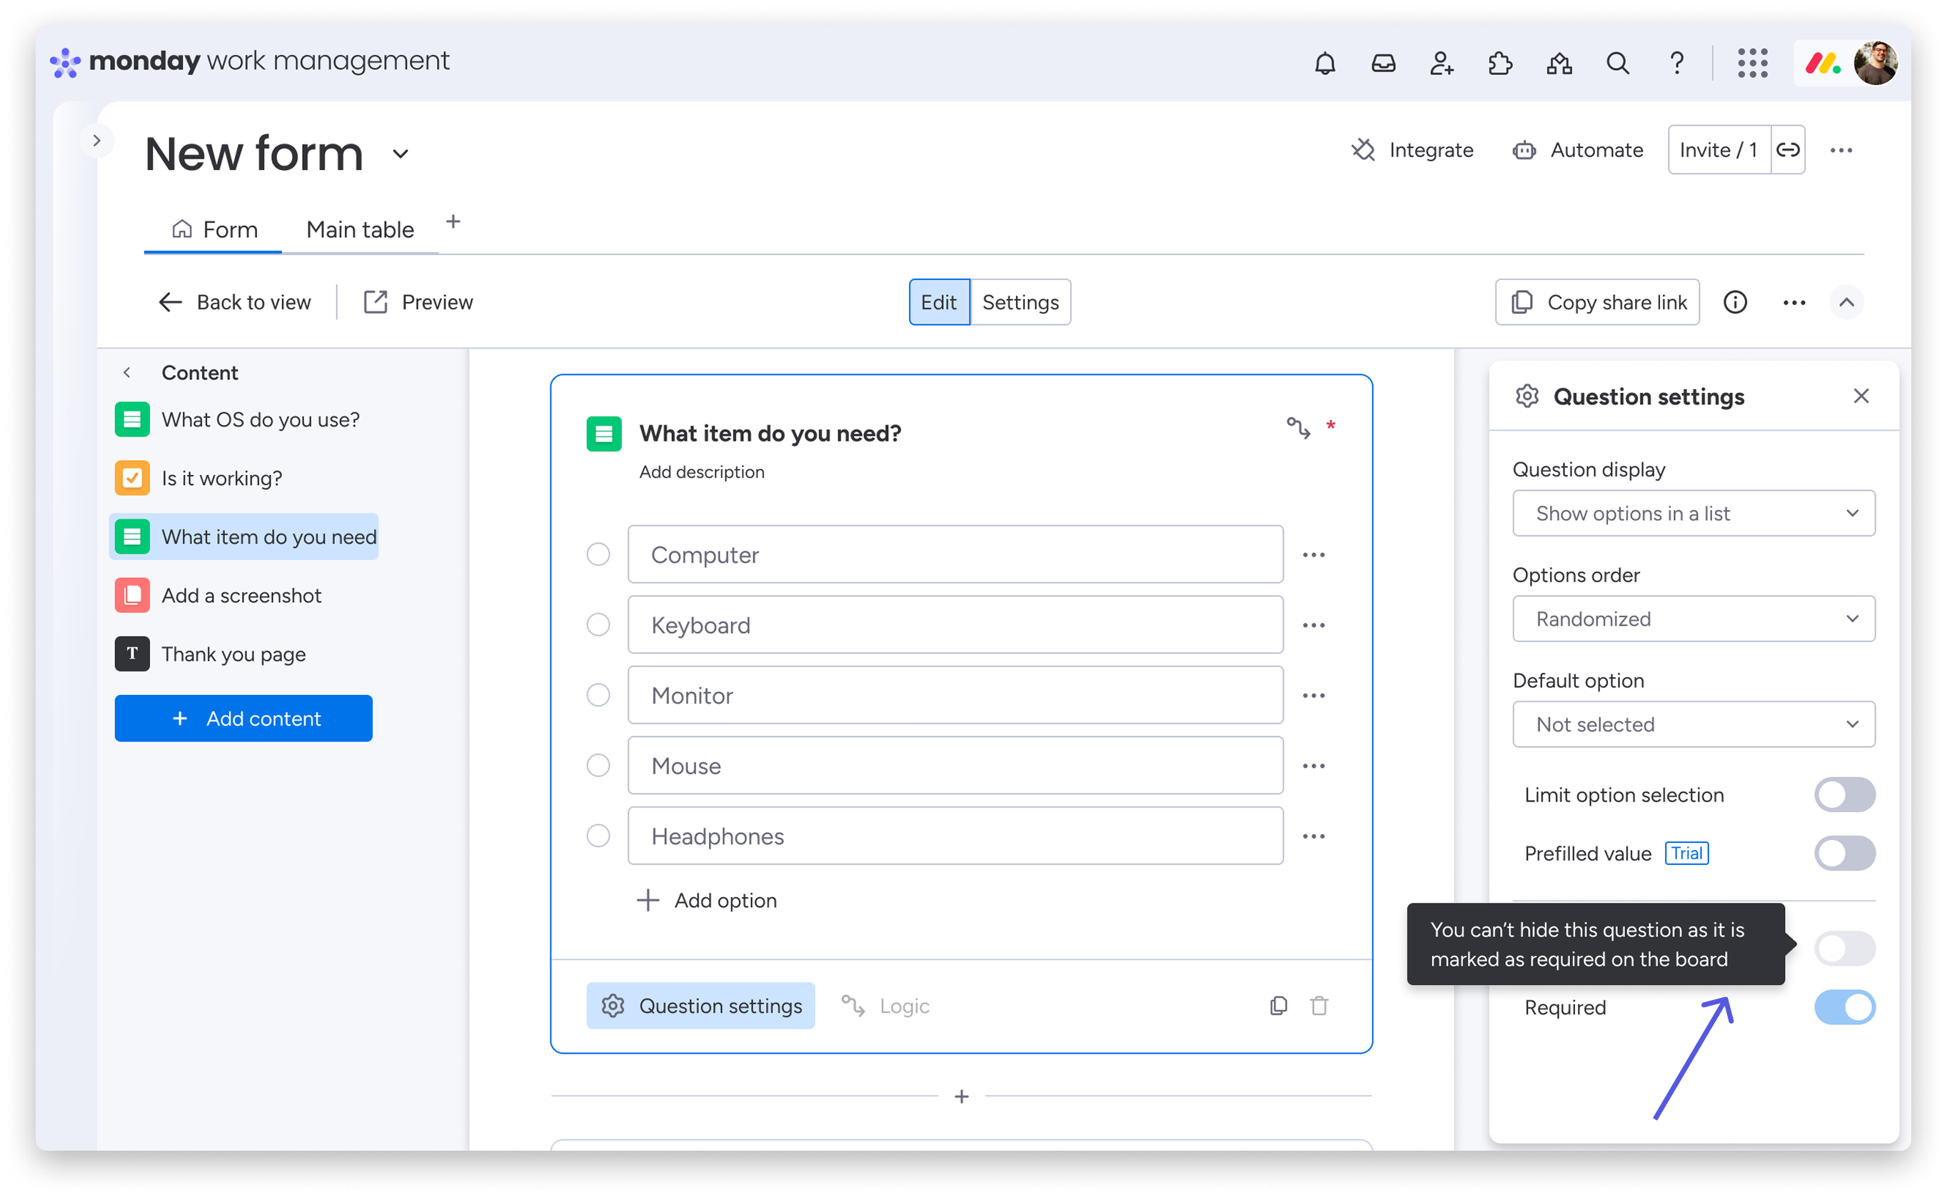Click the invite members person icon
This screenshot has width=1947, height=1190.
click(1442, 62)
